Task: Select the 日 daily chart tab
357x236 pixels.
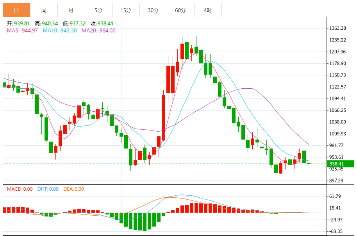Action: [16, 10]
